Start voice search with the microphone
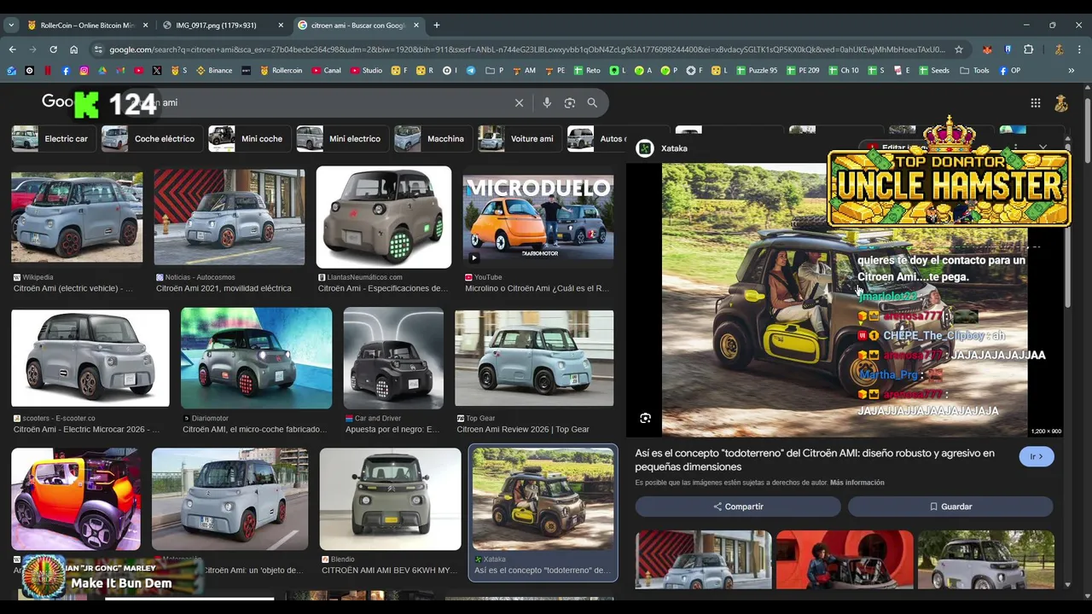 (547, 102)
